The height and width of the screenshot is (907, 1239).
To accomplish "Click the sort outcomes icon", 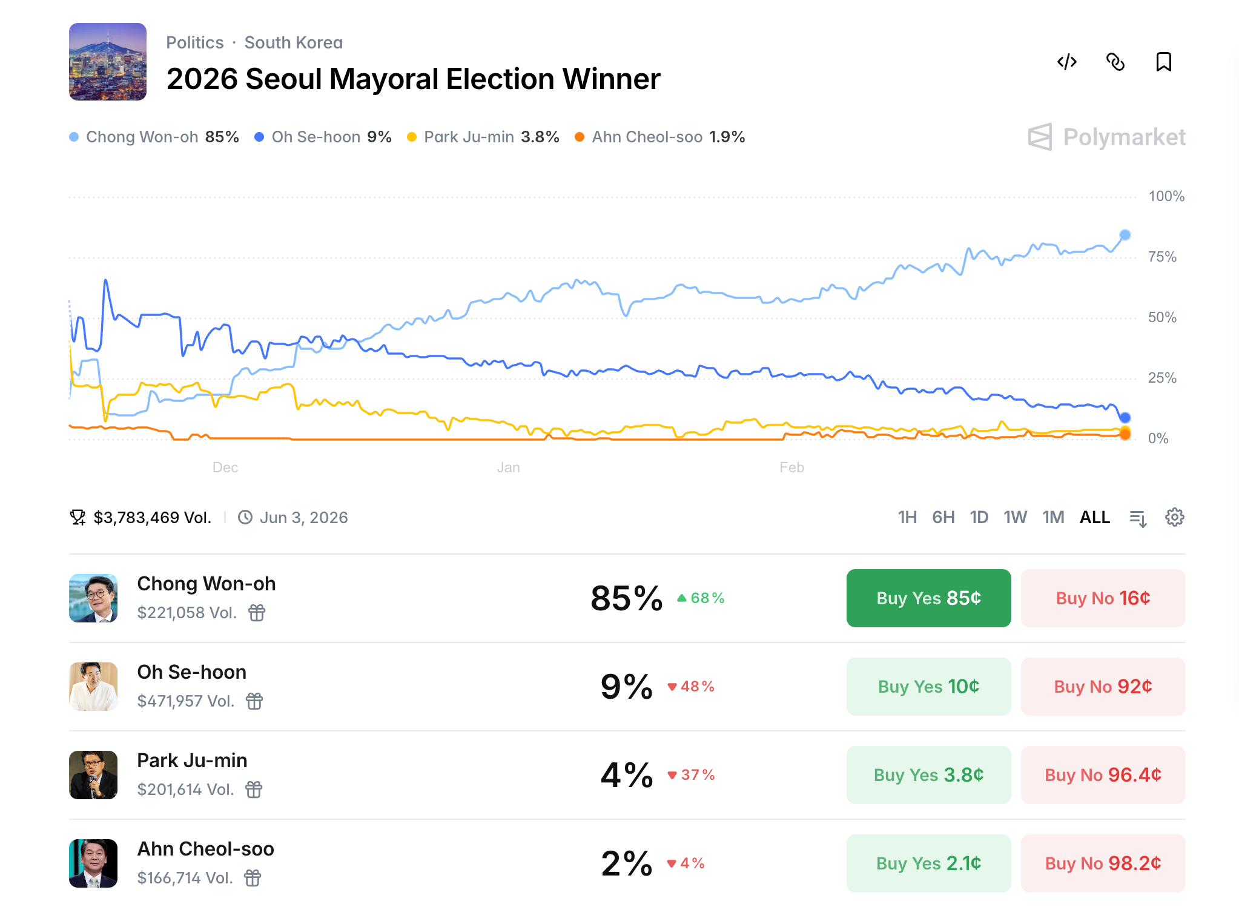I will click(x=1138, y=518).
